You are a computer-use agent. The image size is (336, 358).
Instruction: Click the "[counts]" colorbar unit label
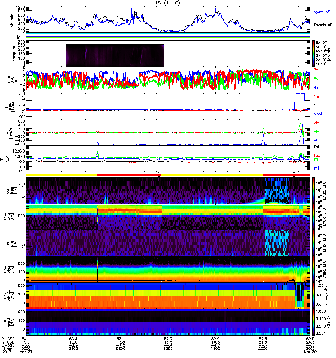(330, 54)
